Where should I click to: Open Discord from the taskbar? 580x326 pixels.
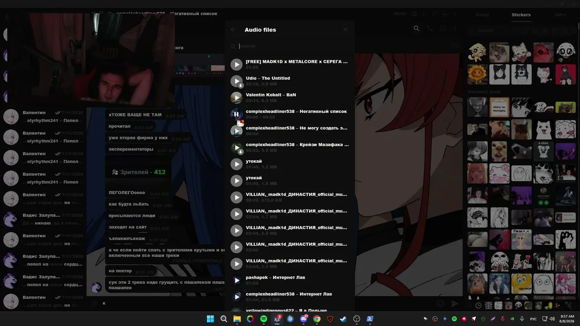tap(304, 319)
